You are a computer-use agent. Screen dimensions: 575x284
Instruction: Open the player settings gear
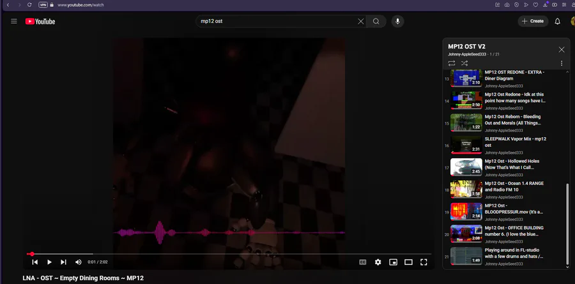click(378, 262)
